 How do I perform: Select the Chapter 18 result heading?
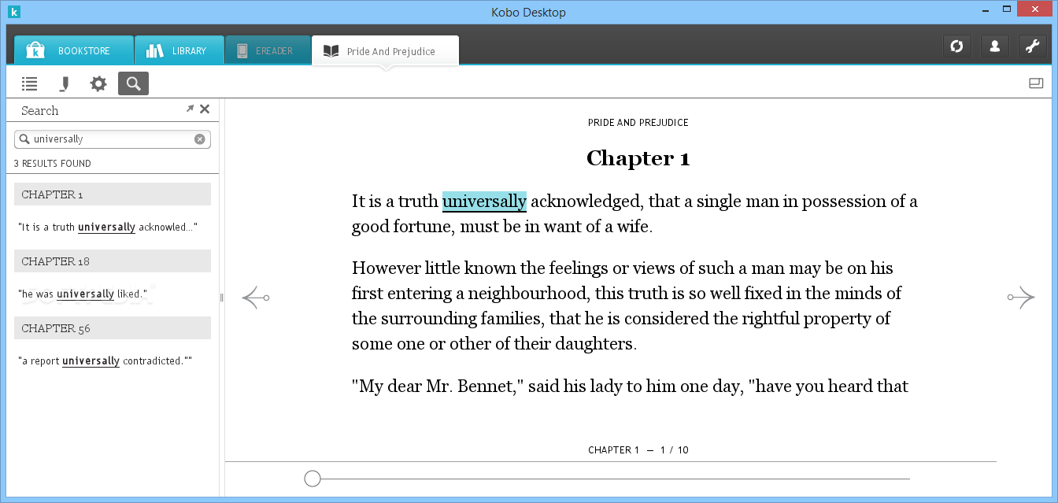click(113, 261)
